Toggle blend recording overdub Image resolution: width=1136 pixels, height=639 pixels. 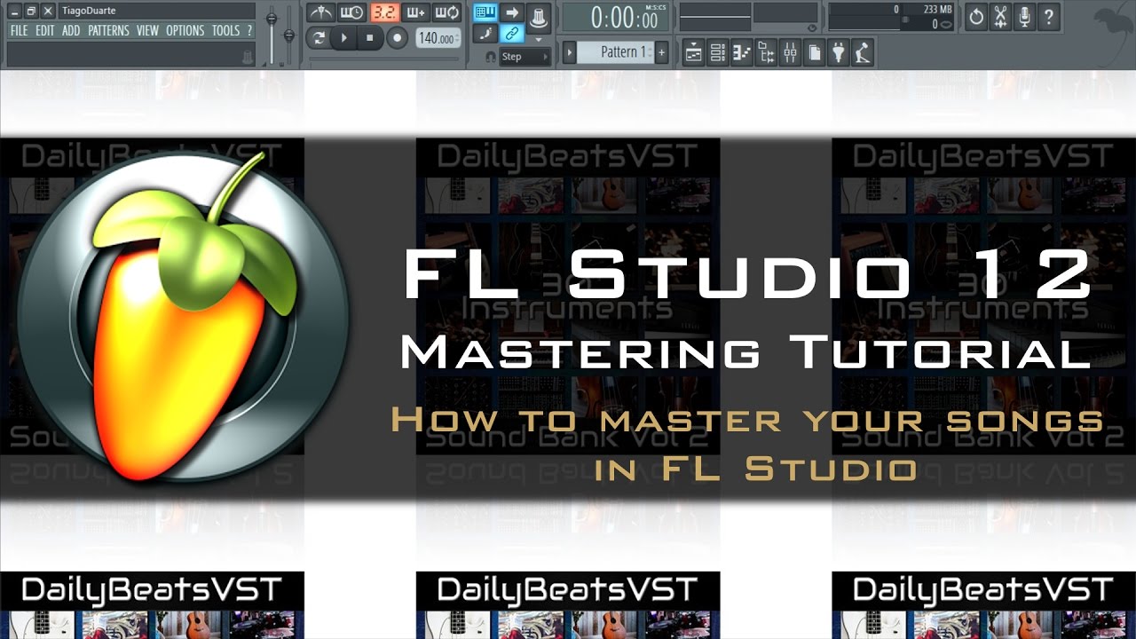[415, 12]
